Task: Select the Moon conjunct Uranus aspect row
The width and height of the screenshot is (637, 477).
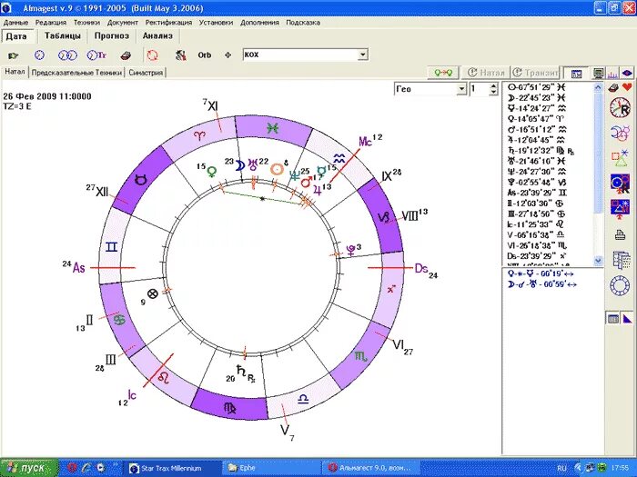Action: 542,284
